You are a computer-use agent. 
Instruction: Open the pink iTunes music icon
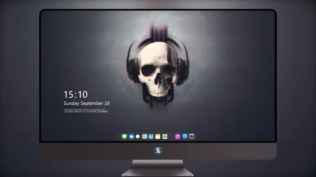(177, 136)
